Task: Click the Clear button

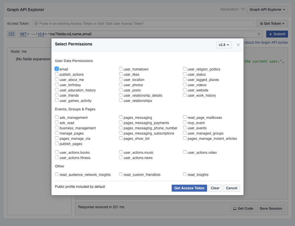Action: [x=215, y=188]
